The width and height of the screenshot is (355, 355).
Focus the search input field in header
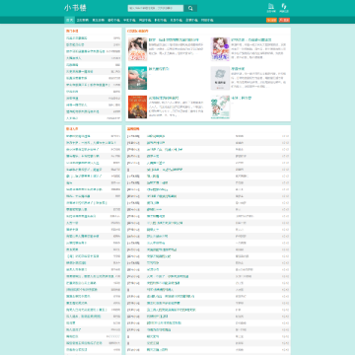(156, 8)
